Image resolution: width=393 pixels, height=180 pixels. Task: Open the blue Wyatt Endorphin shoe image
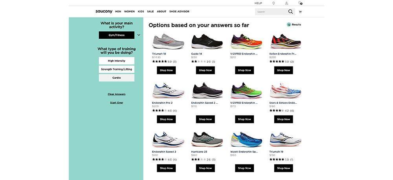click(246, 139)
